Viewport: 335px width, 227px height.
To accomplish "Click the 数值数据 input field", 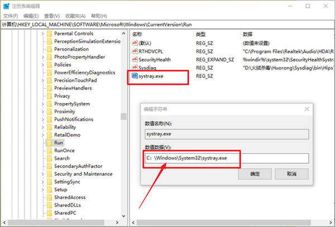I will (x=227, y=158).
